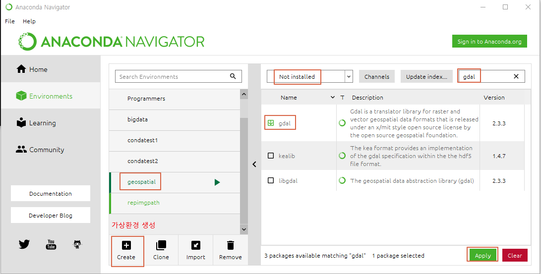The width and height of the screenshot is (541, 274).
Task: Focus the Search Environments field
Action: [179, 76]
